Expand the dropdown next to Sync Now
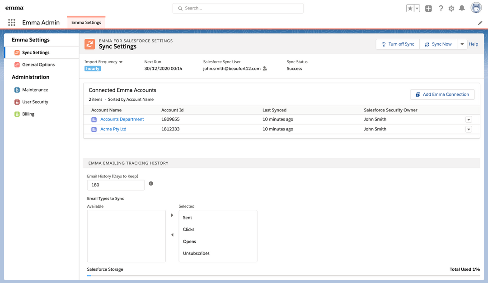This screenshot has width=488, height=283. point(462,44)
